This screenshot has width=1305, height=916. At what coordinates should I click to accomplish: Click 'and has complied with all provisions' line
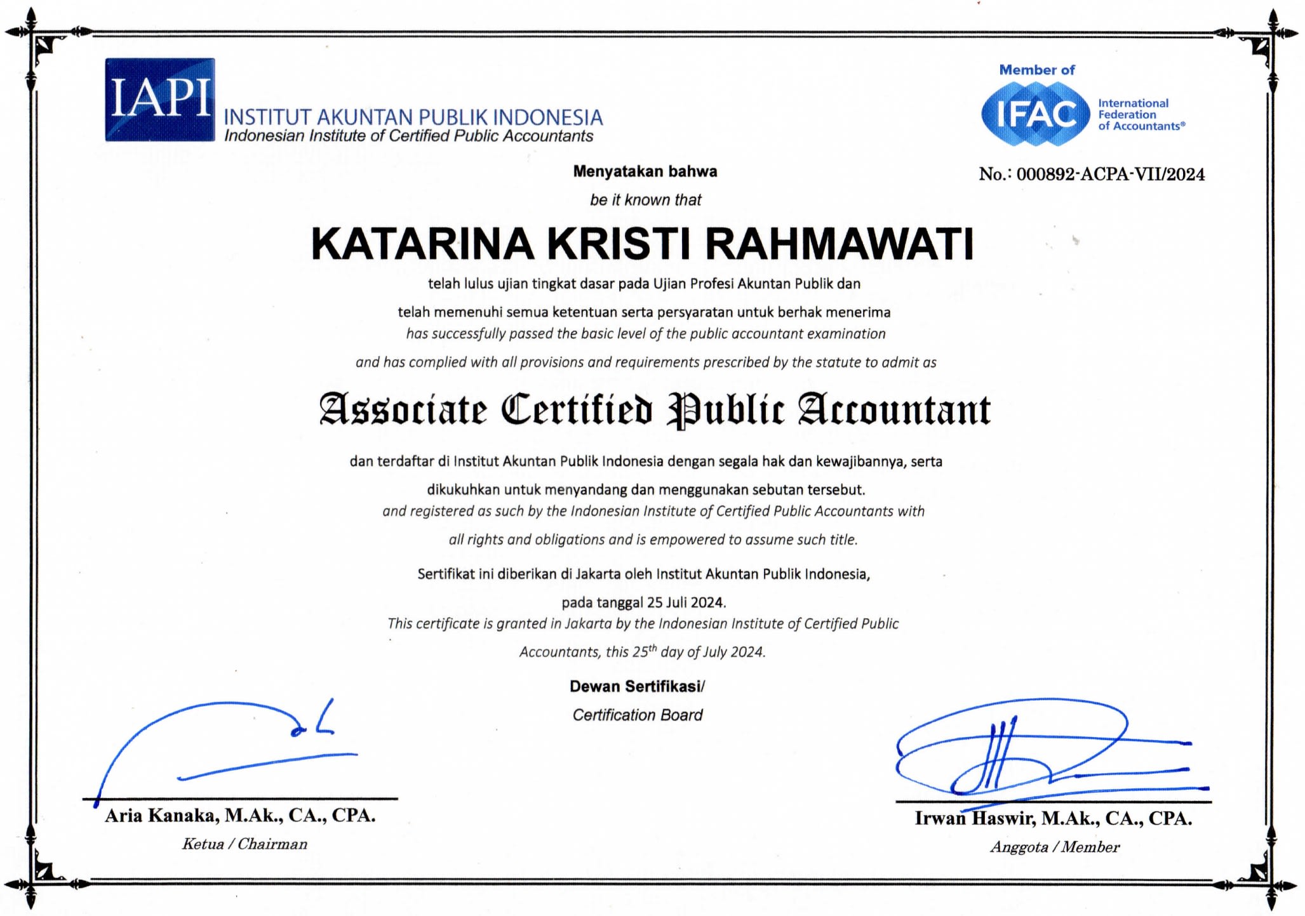(x=646, y=362)
